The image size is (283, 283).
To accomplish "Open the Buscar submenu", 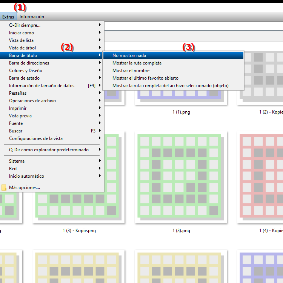I will coord(52,131).
